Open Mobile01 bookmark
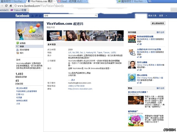The image size is (177, 132). click(4, 10)
